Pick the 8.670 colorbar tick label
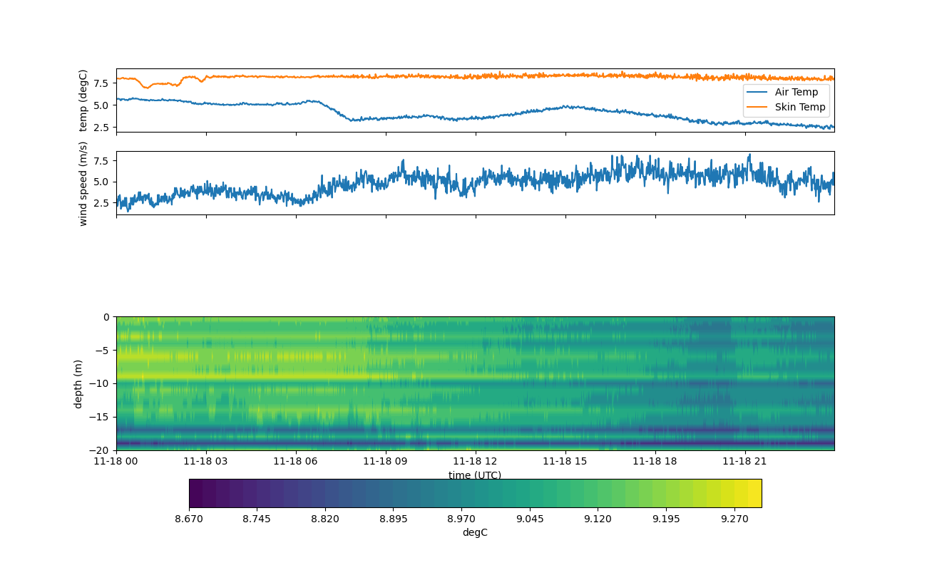 tap(189, 519)
